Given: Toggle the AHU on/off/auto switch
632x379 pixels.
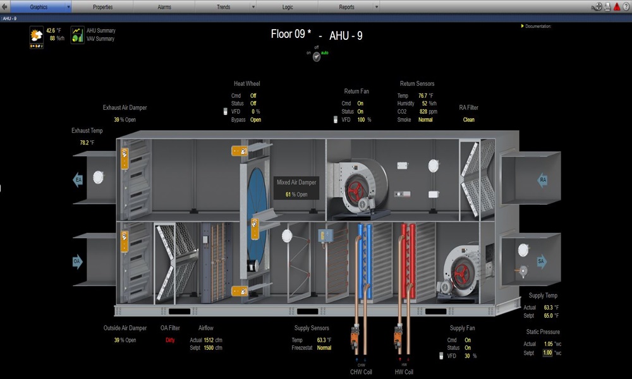Looking at the screenshot, I should [x=317, y=57].
